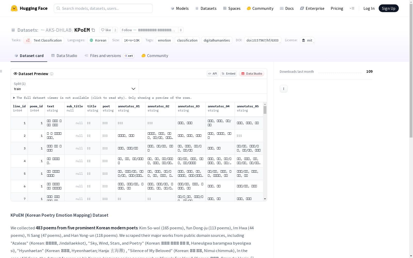Open the AKS-DHLAB organization link
The width and height of the screenshot is (413, 258).
[58, 30]
